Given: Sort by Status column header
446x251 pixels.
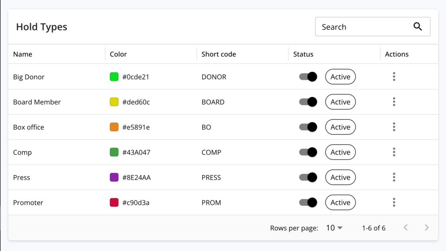Looking at the screenshot, I should (x=303, y=54).
